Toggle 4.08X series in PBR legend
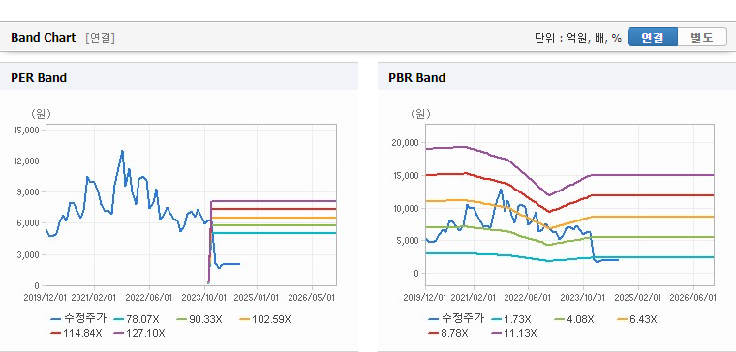The image size is (736, 352). pos(573,319)
